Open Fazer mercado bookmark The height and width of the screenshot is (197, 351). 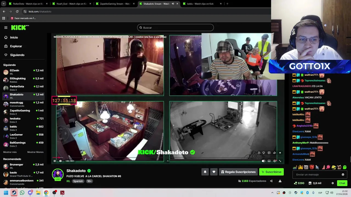(x=23, y=18)
